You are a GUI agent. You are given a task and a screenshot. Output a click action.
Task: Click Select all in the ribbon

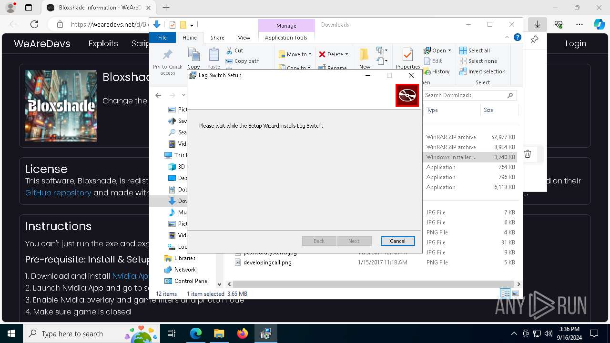pos(475,50)
